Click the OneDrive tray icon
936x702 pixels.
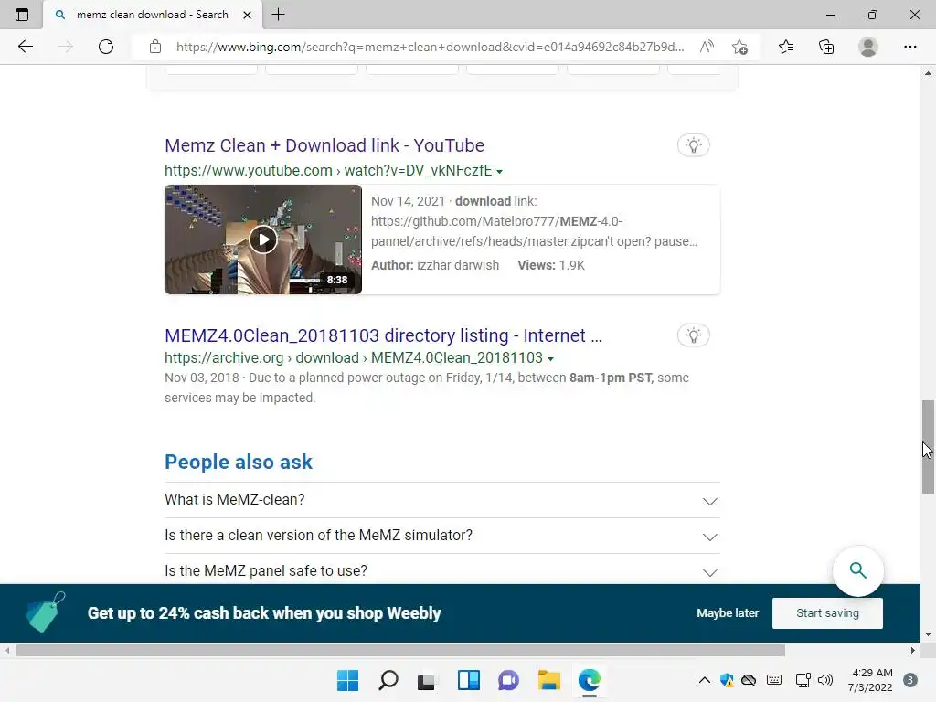749,680
